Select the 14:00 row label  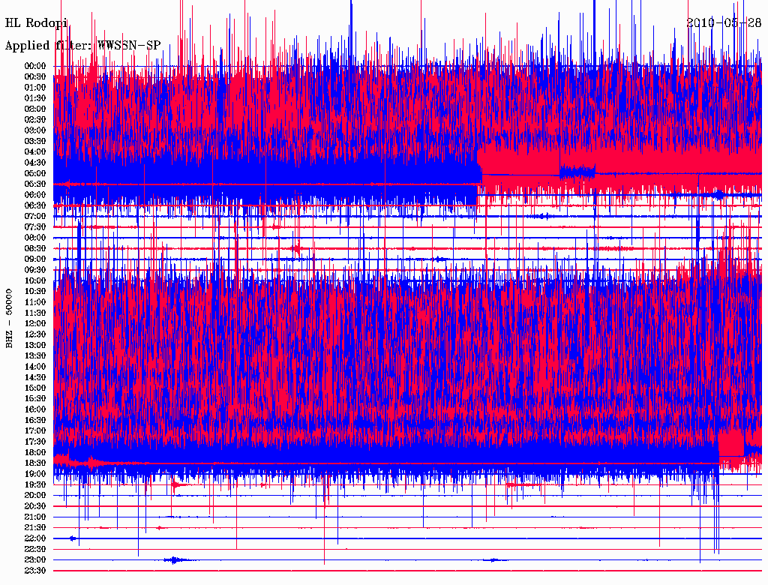(x=35, y=366)
